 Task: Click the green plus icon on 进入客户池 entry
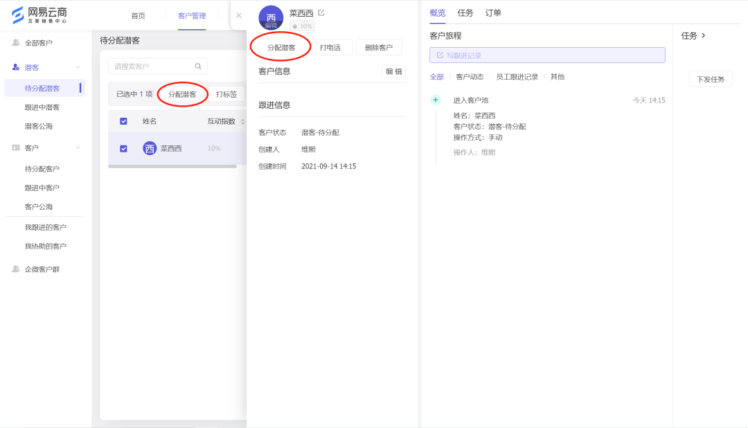[434, 99]
